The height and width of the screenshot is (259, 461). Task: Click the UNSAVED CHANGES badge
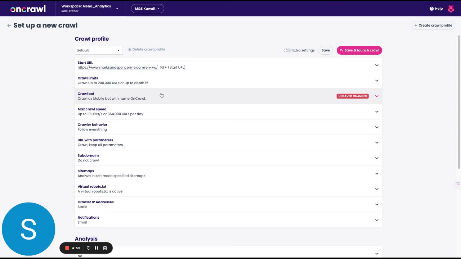[x=353, y=96]
